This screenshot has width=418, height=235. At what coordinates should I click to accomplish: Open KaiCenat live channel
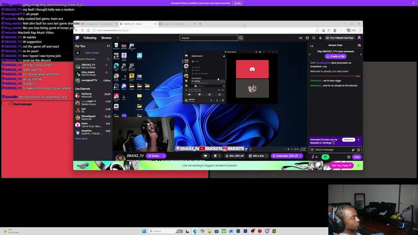click(93, 95)
